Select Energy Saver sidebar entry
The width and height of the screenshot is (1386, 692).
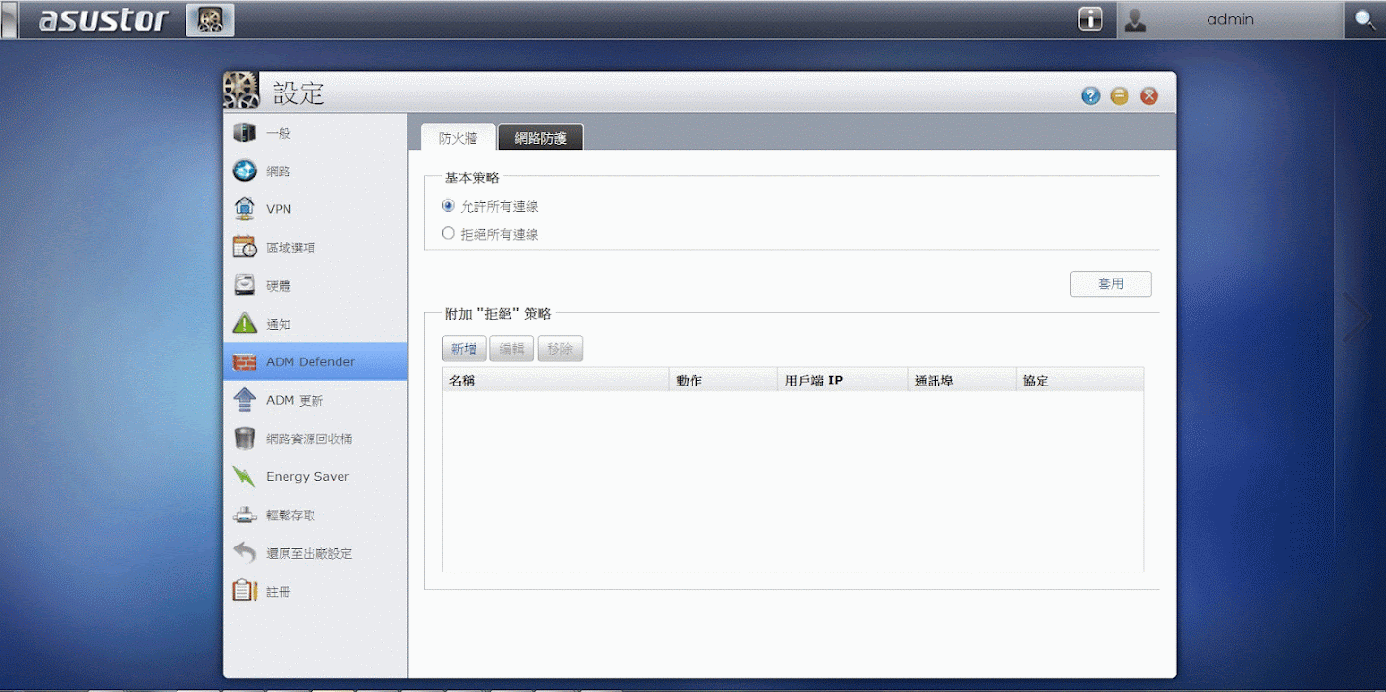pos(315,476)
